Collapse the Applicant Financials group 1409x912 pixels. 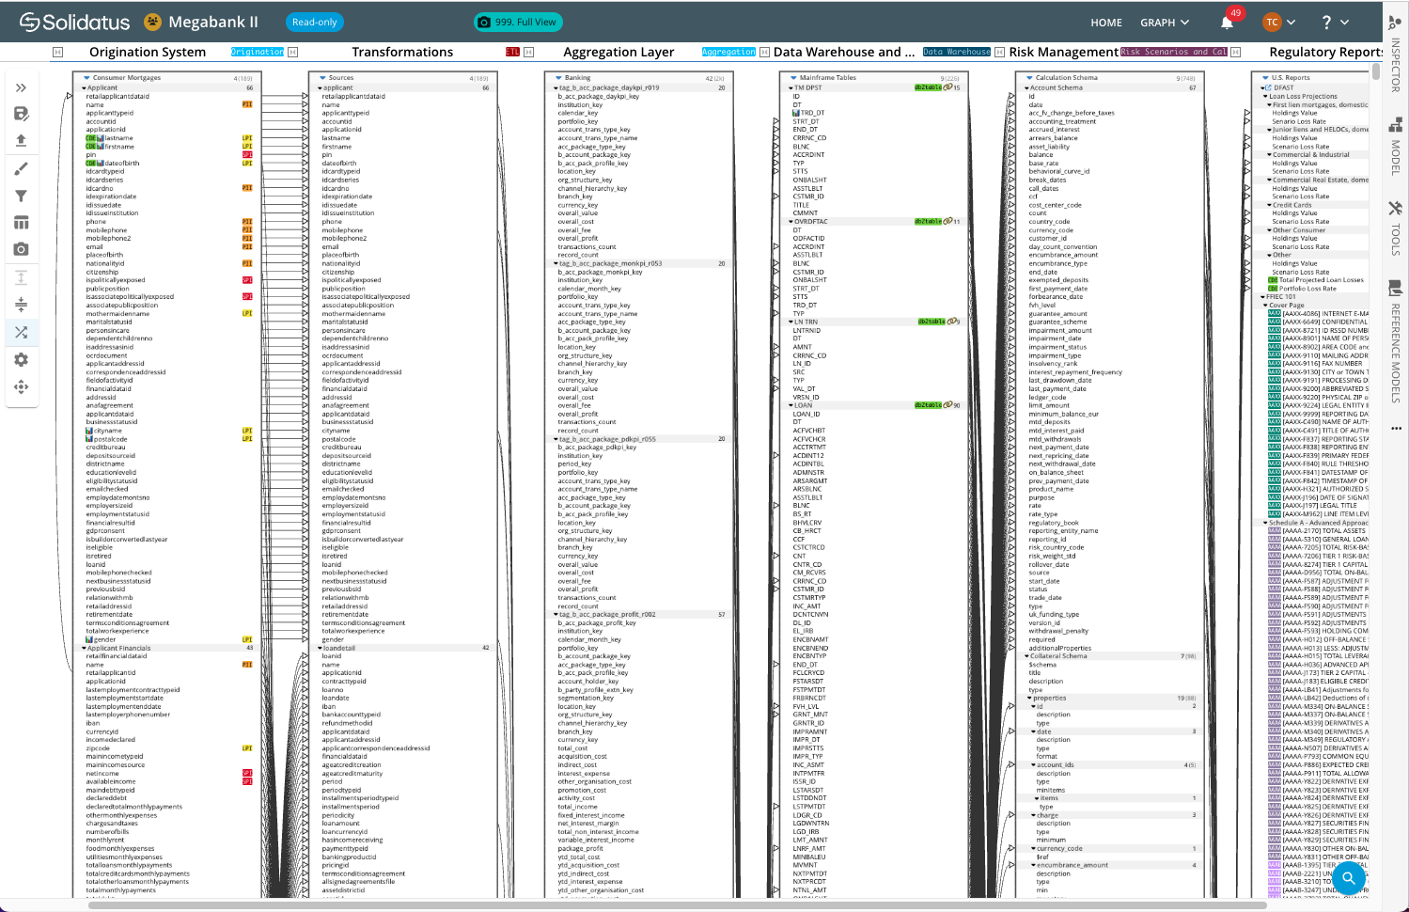[x=84, y=648]
